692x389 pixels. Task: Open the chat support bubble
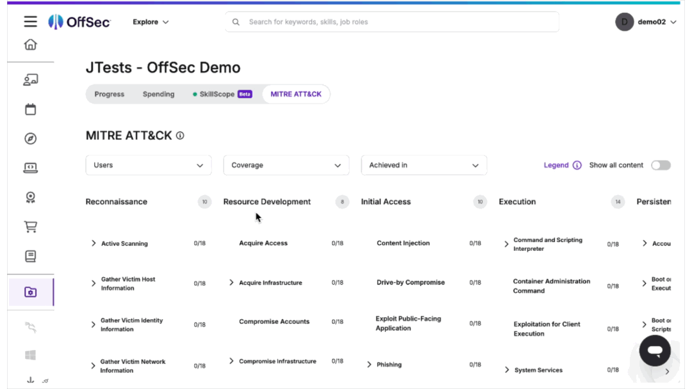pos(654,351)
